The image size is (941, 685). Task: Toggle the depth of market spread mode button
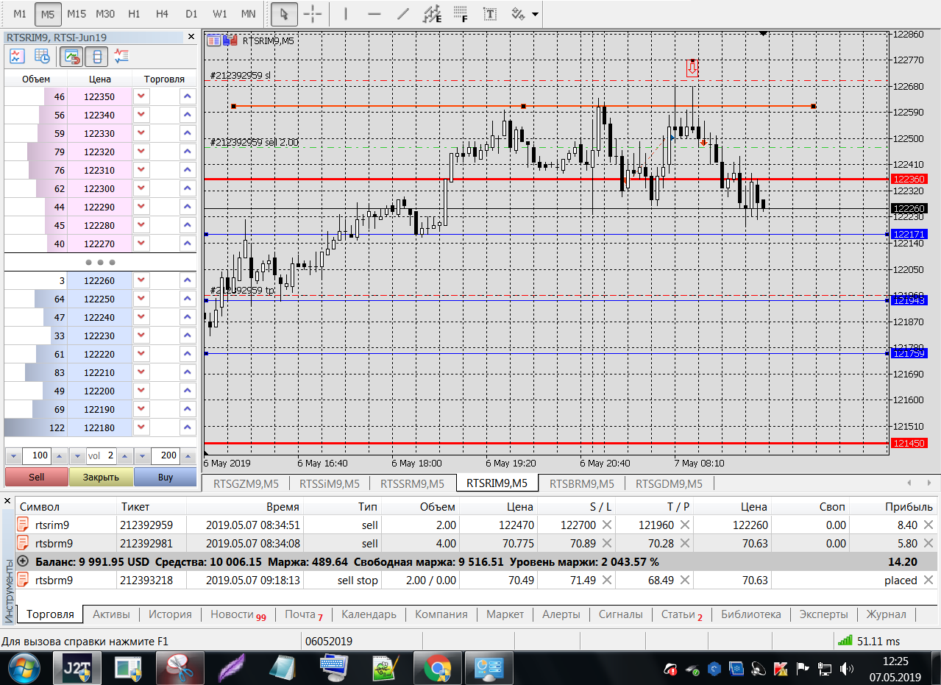(97, 56)
